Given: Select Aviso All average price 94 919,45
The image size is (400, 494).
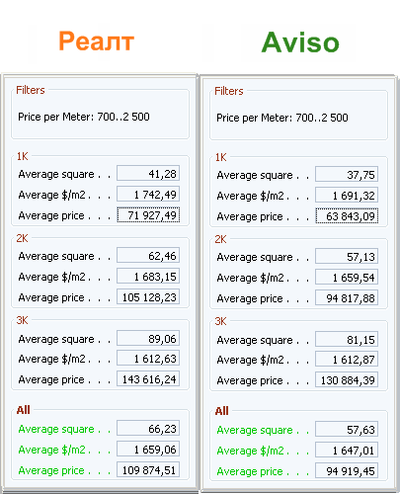Looking at the screenshot, I should pyautogui.click(x=347, y=470).
